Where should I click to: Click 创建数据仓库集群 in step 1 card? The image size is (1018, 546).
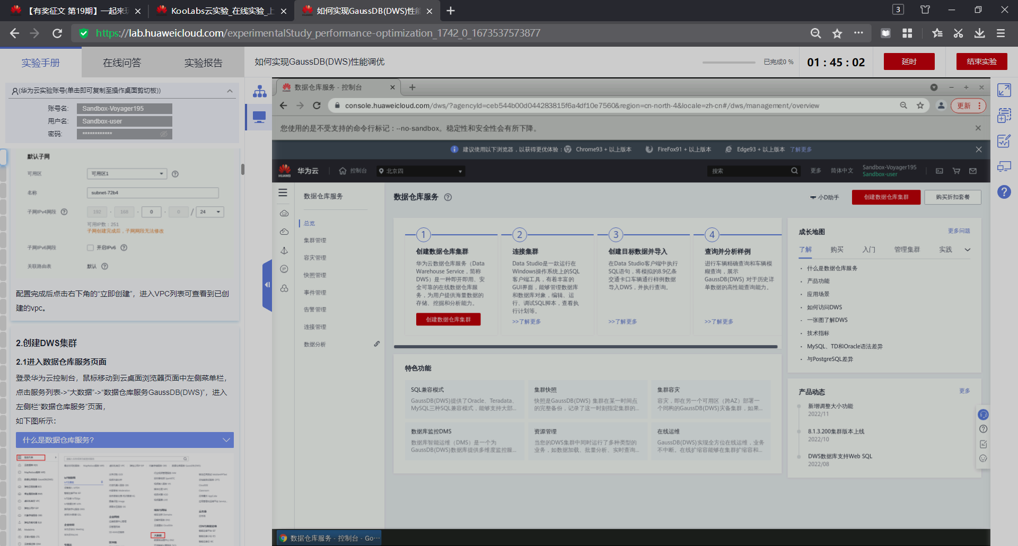click(x=448, y=319)
